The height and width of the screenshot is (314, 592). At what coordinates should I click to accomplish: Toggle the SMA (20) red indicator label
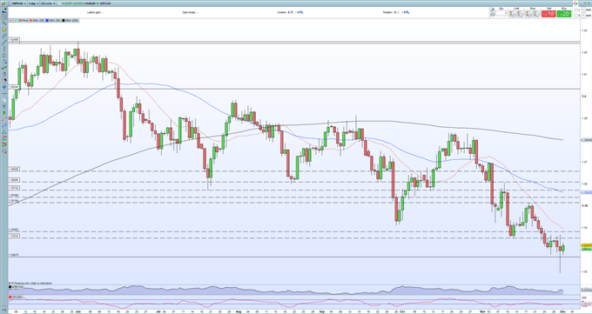pos(37,20)
